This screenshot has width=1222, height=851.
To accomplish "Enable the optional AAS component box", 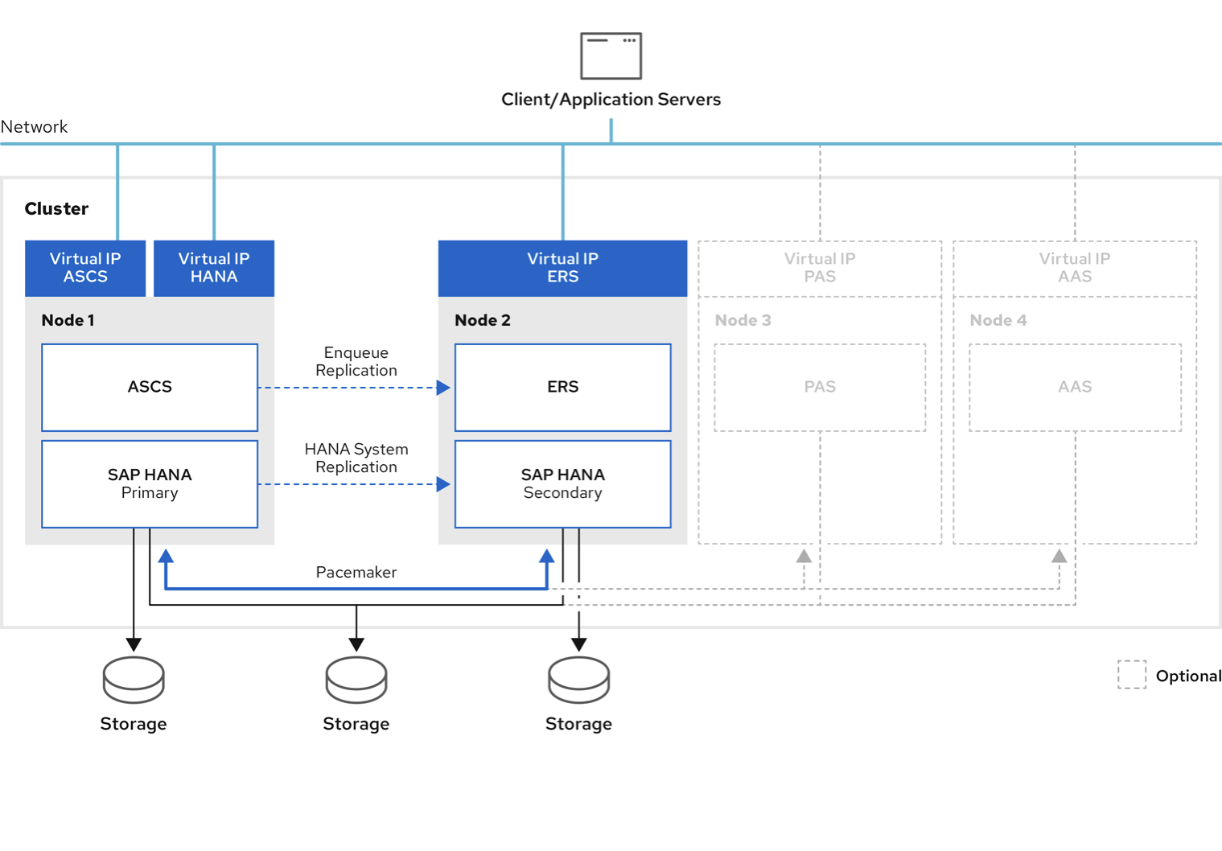I will 1074,387.
